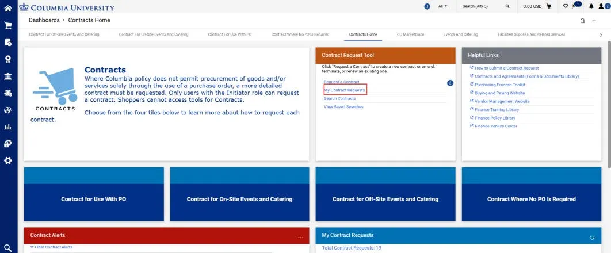The image size is (611, 253).
Task: Open the Setup gear sidebar icon
Action: (x=8, y=161)
